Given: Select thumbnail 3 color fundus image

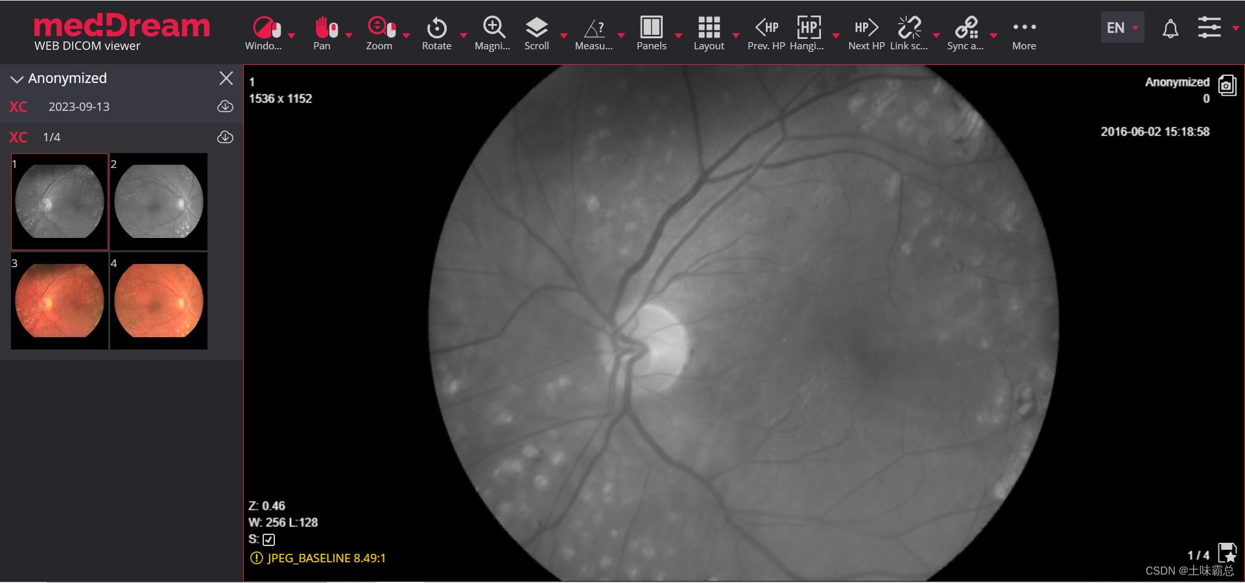Looking at the screenshot, I should point(60,301).
